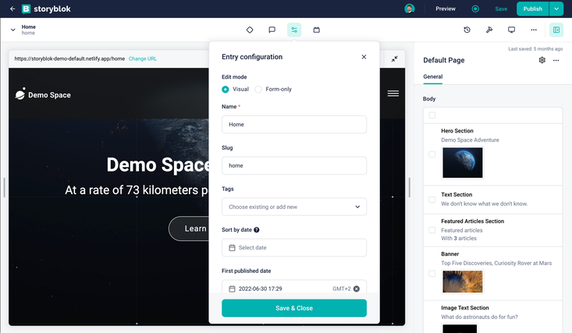
Task: Click the Select date field
Action: 294,248
